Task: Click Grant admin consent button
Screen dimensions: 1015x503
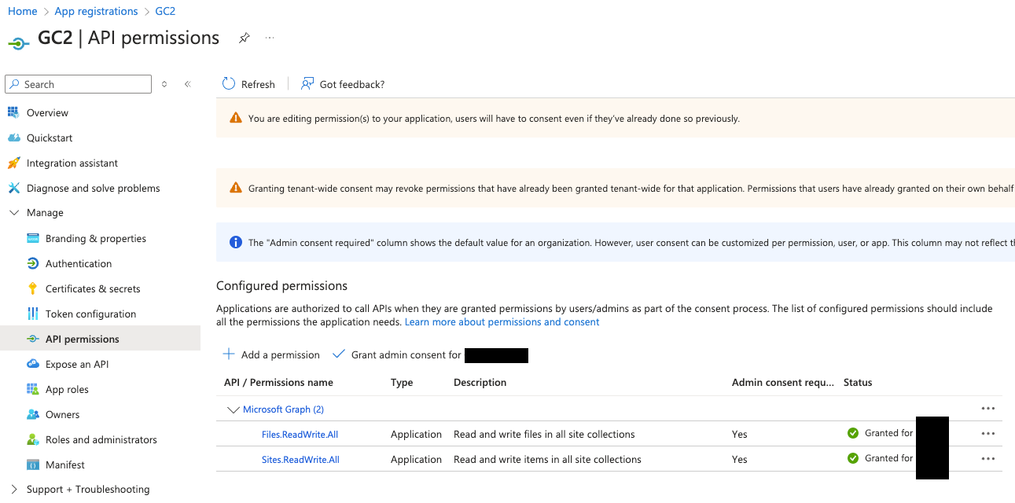Action: click(x=398, y=354)
